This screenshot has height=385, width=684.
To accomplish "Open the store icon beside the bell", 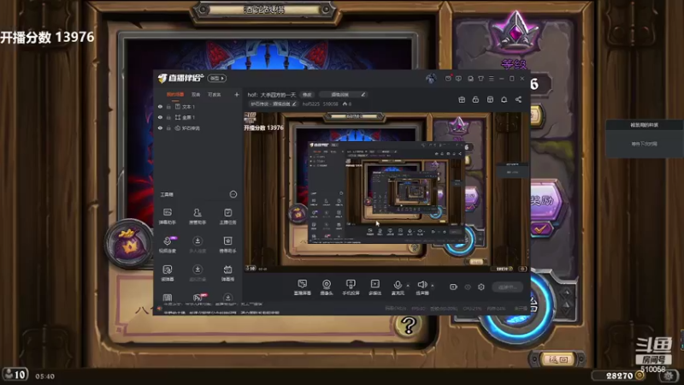I will pos(490,100).
